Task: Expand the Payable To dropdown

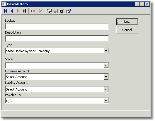Action: point(106,100)
